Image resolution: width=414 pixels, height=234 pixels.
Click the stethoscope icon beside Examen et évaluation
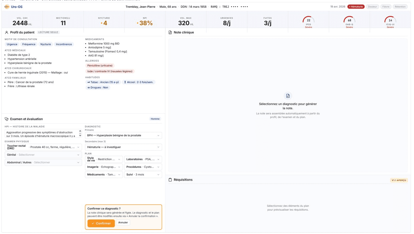[x=7, y=119]
